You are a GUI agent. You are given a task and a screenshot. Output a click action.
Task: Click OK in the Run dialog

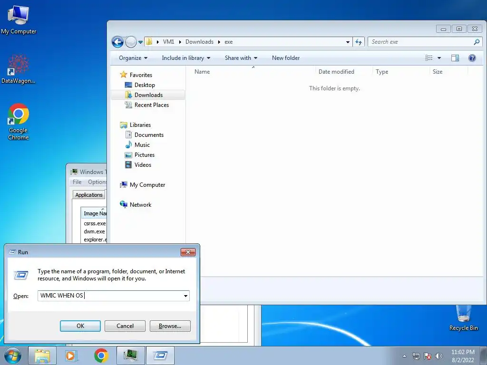80,326
